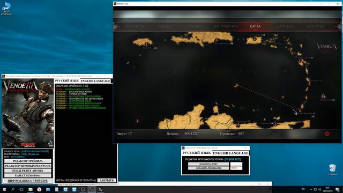Viewport: 343px width, 193px height.
Task: Click the taskbar clock
Action: (327, 189)
